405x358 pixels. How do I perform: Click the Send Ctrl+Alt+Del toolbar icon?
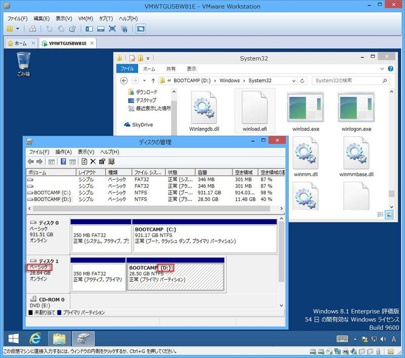point(32,29)
